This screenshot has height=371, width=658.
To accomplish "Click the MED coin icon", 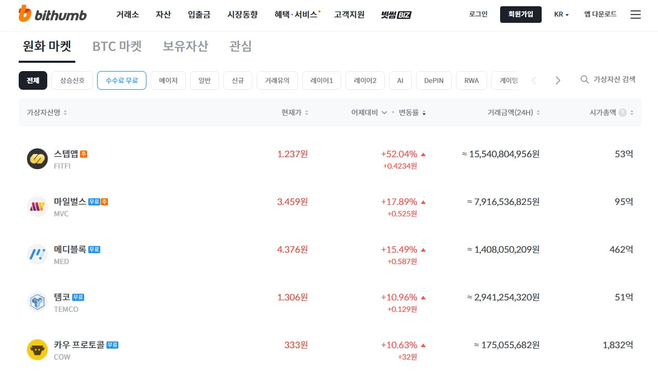I will pyautogui.click(x=37, y=254).
